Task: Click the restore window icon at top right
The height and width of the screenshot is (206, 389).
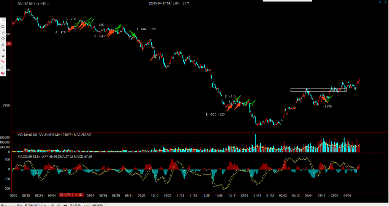Action: (x=384, y=2)
